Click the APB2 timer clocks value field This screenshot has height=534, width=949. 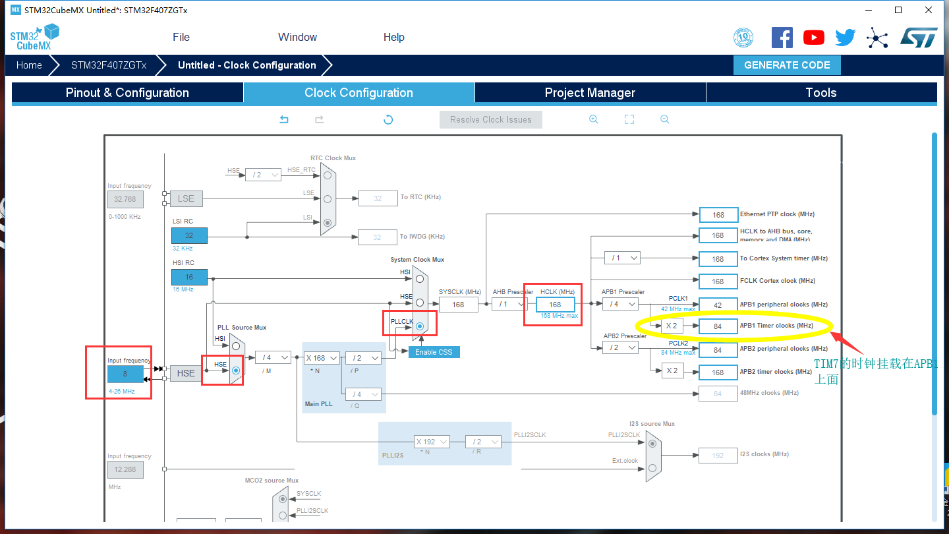(718, 372)
